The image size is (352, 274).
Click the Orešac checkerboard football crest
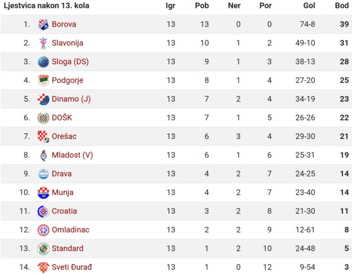pos(44,137)
